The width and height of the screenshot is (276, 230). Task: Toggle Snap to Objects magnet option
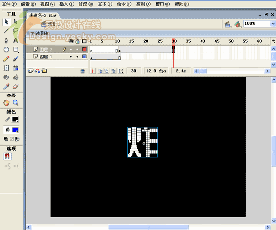tap(7, 156)
